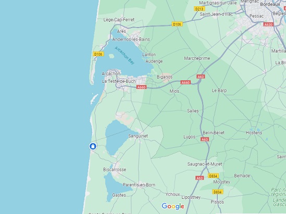286x214 pixels.
Task: Click the Parentis-en-Born town label
Action: click(x=139, y=185)
